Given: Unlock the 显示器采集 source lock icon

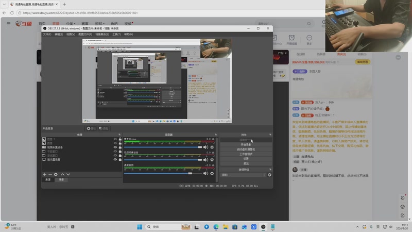Looking at the screenshot, I should coord(120,159).
